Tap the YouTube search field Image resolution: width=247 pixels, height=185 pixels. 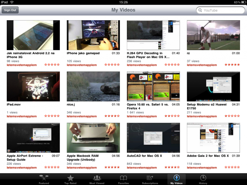click(x=221, y=10)
